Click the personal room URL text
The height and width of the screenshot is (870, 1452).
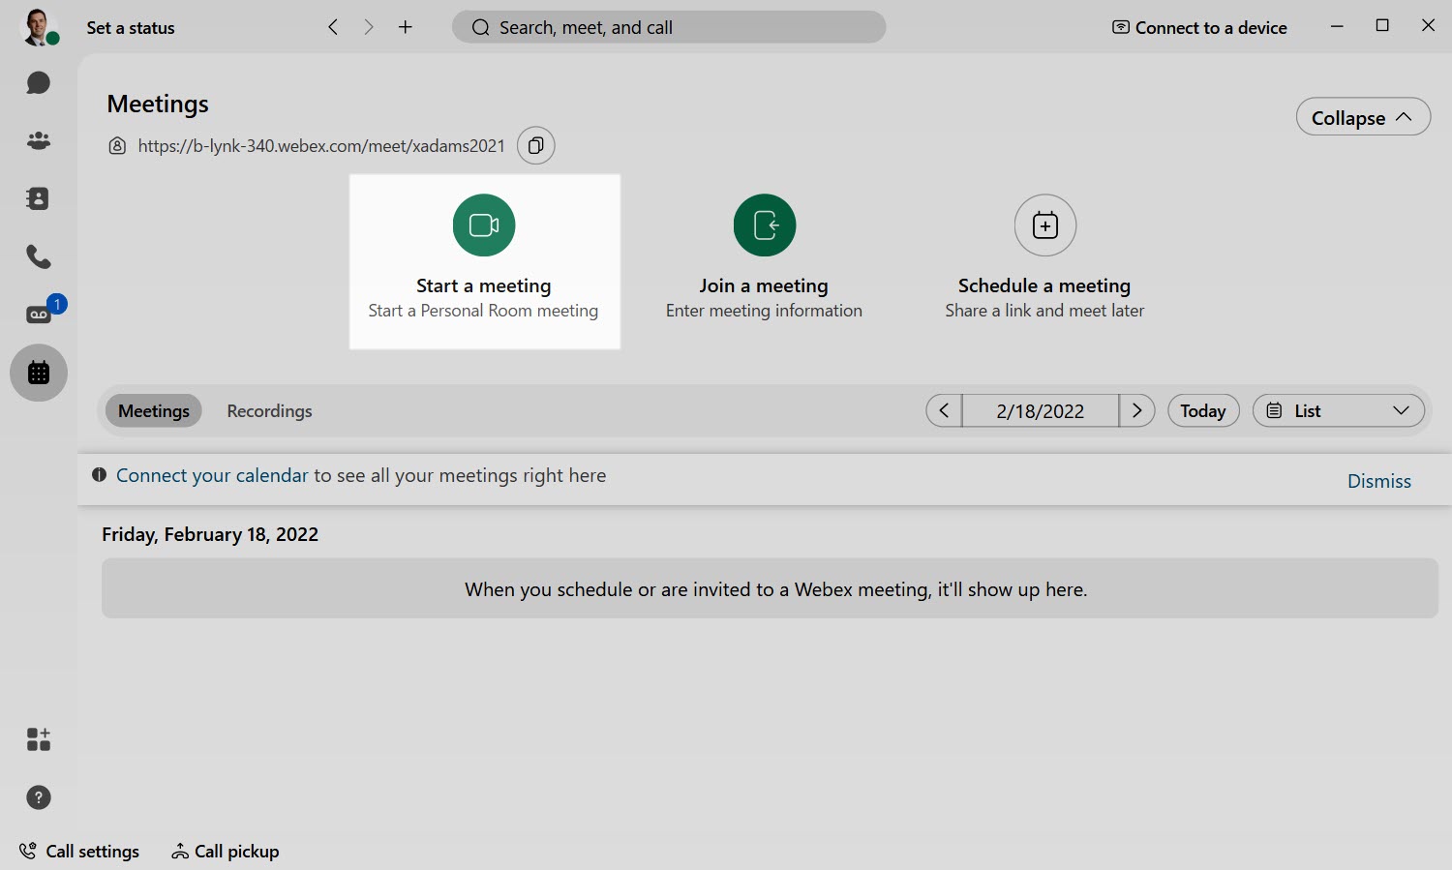tap(321, 145)
